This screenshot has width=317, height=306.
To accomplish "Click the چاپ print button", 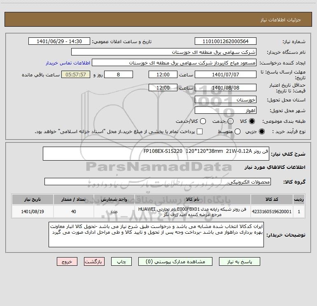I will [x=121, y=262].
